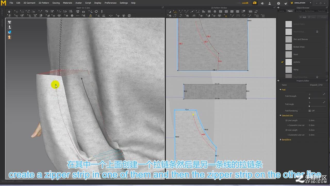The width and height of the screenshot is (330, 186).
Task: Open the help question mark icon
Action: 278,3
